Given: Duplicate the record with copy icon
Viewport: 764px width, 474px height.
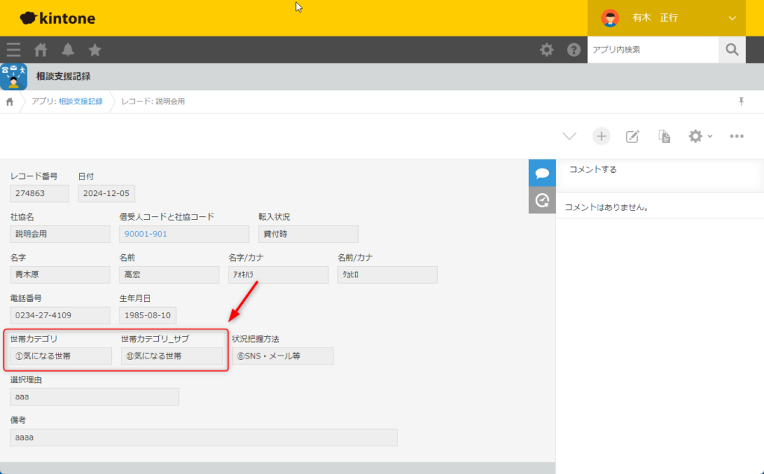Looking at the screenshot, I should pos(663,136).
